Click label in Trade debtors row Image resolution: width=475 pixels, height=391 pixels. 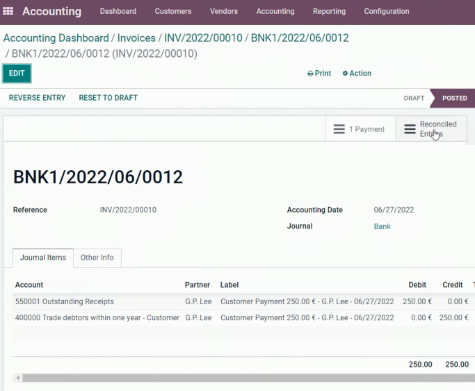coord(307,318)
